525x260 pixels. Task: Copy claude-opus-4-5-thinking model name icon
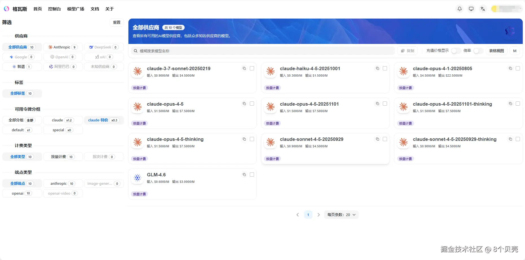coord(244,139)
